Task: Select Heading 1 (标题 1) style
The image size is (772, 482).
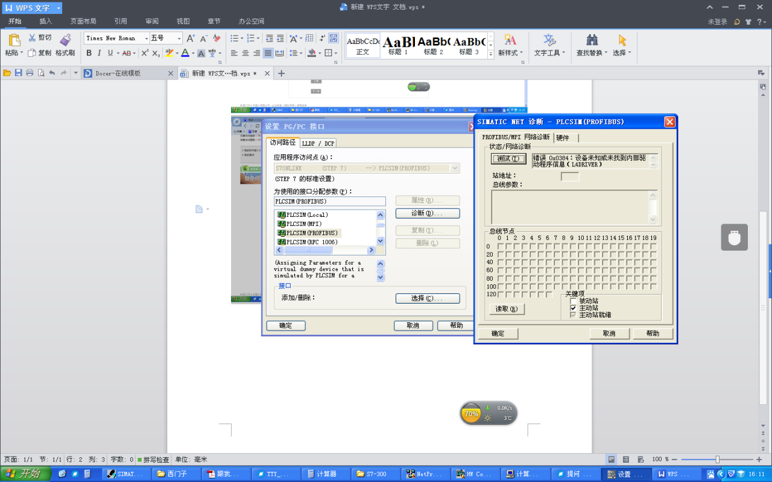Action: (x=399, y=46)
